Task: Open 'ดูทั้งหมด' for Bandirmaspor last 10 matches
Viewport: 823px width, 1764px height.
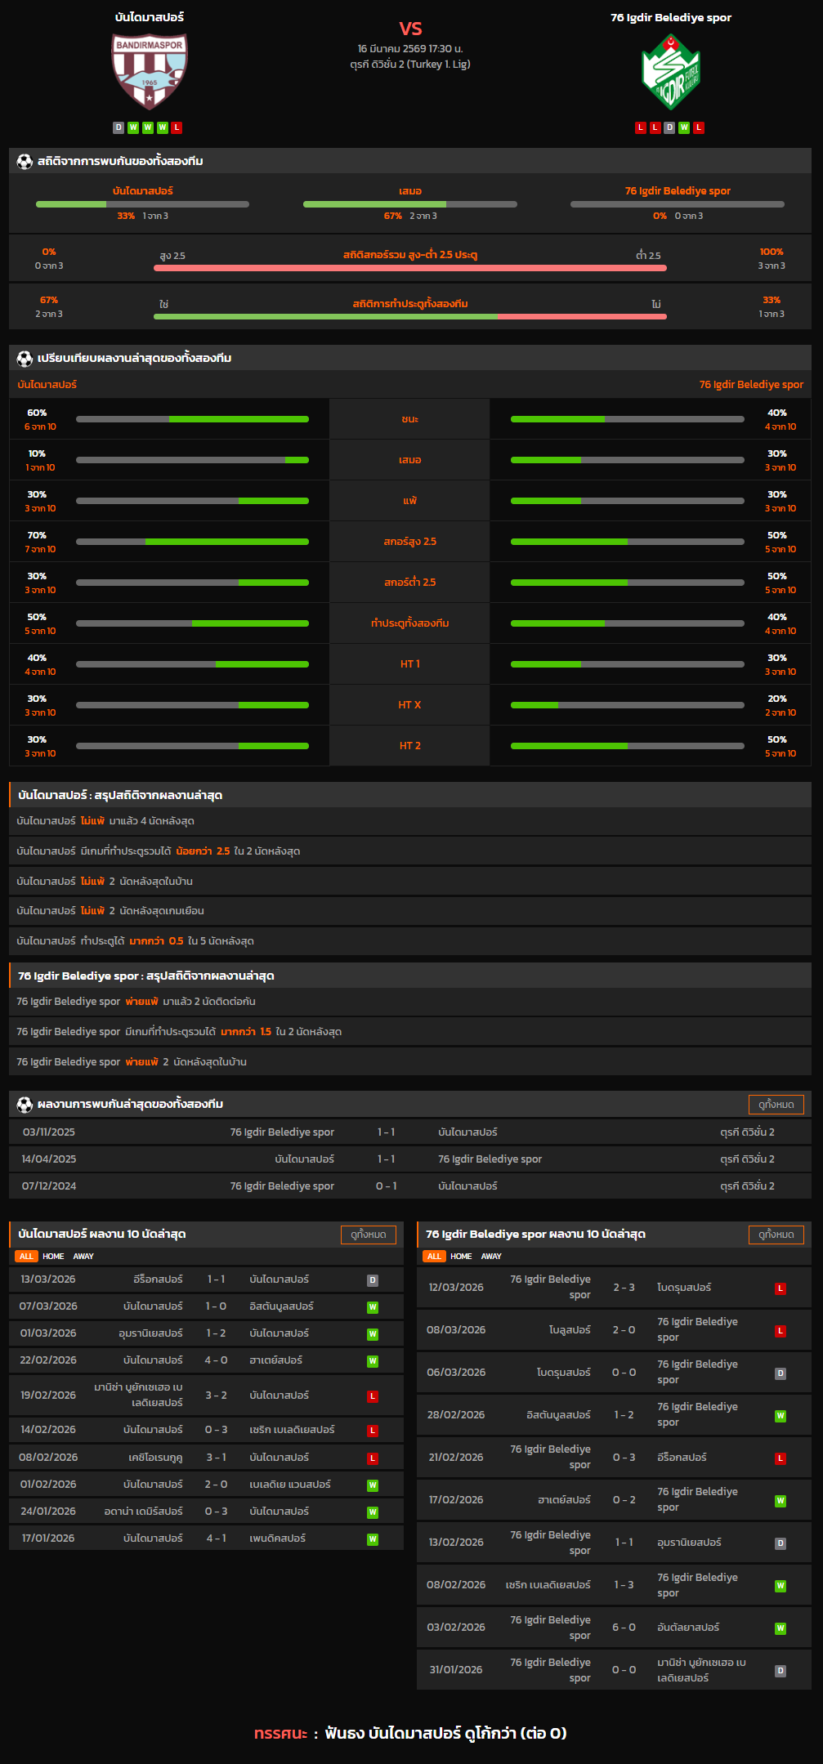Action: [x=368, y=1235]
